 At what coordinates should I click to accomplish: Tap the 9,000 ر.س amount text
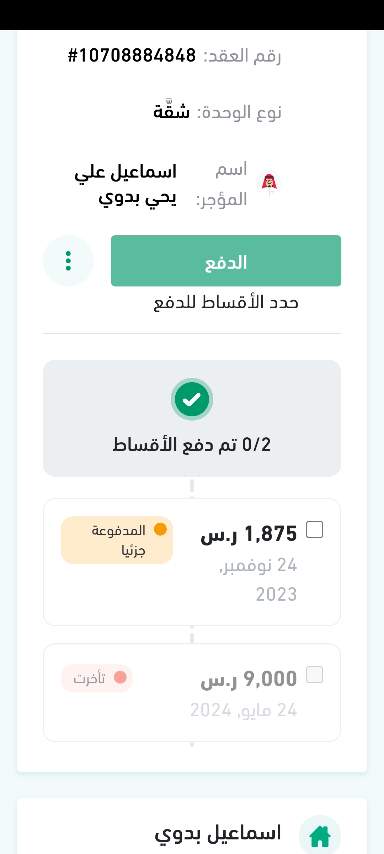[249, 679]
